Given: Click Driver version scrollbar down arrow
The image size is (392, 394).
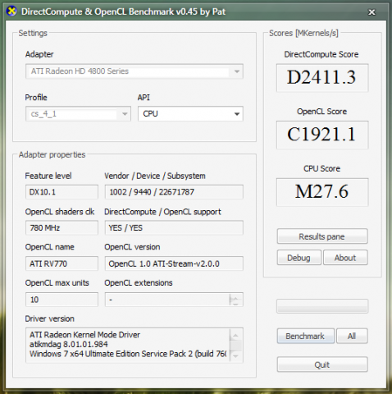Looking at the screenshot, I should click(235, 356).
